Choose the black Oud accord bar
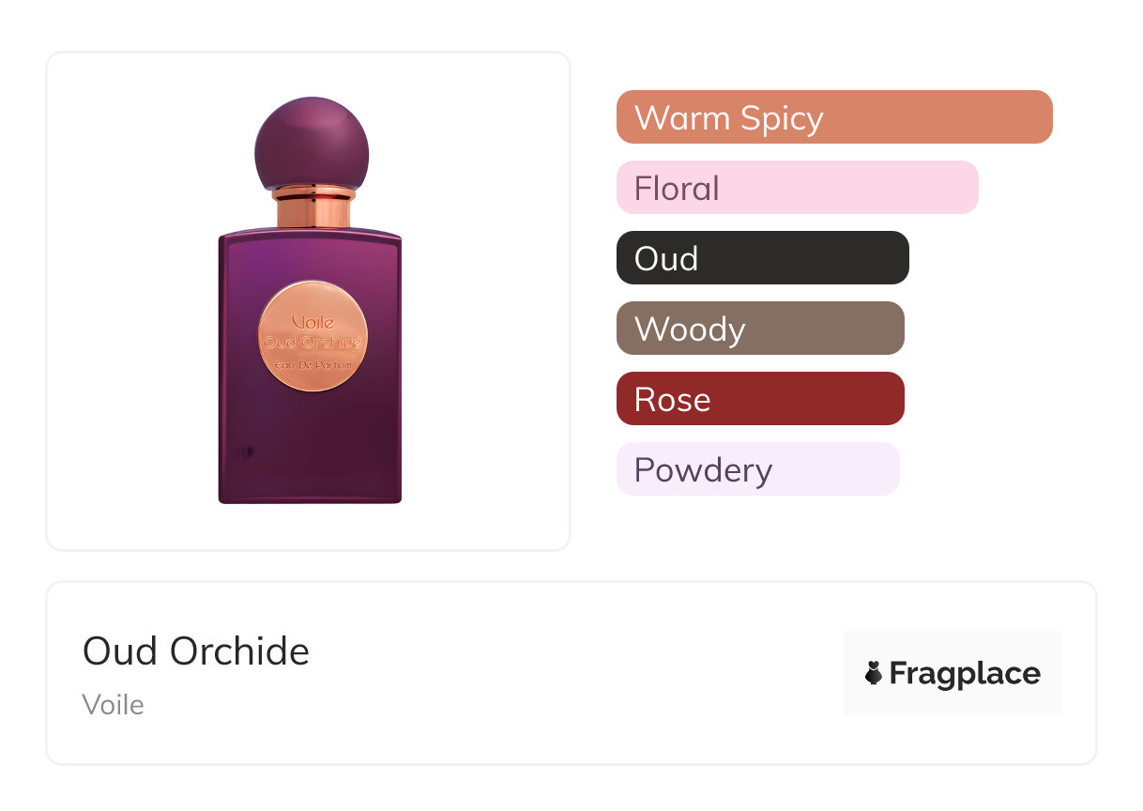 (x=762, y=258)
